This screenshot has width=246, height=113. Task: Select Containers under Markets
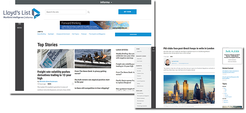point(140,68)
